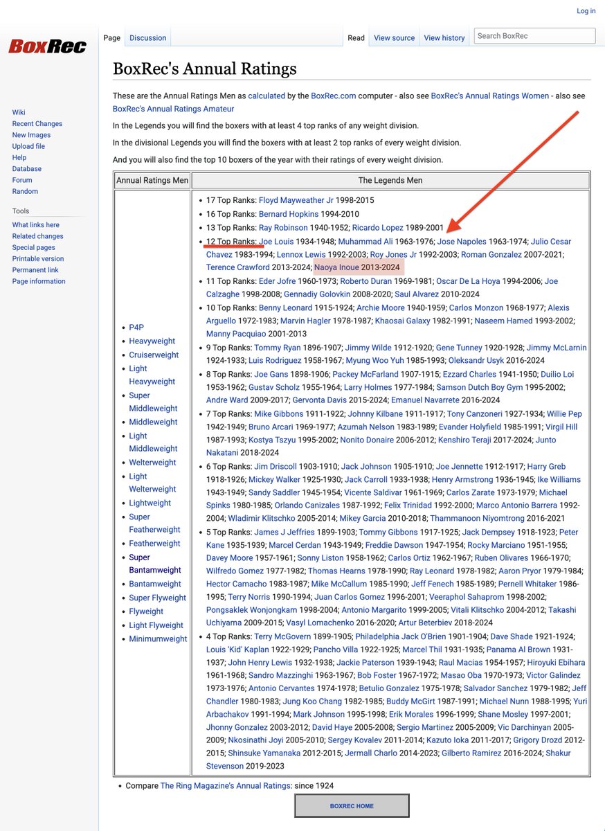Open the BoxRec.com link
605x831 pixels.
(334, 96)
